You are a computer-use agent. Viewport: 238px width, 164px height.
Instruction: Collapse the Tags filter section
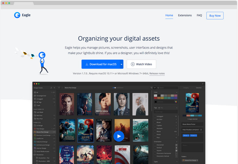tap(177, 108)
